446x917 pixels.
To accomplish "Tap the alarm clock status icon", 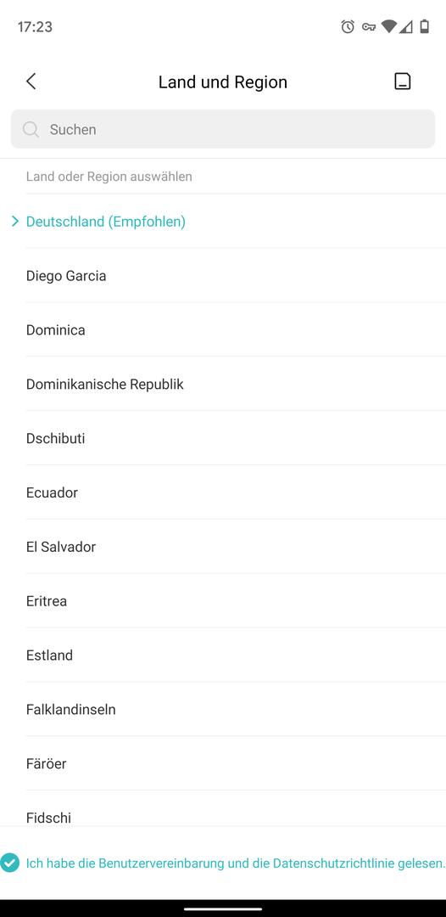I will [348, 26].
